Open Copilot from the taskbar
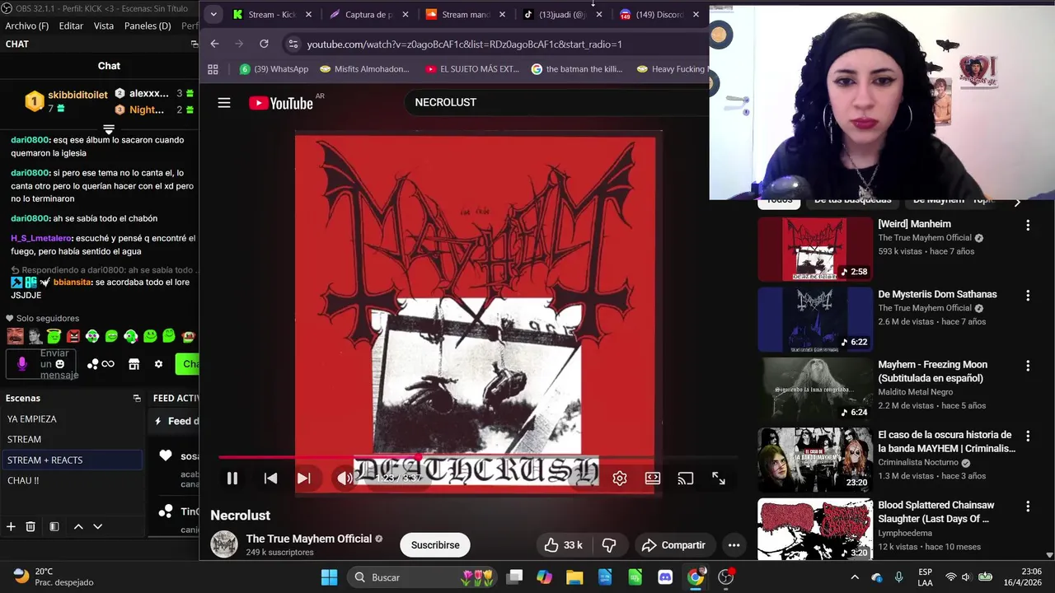Image resolution: width=1055 pixels, height=593 pixels. point(544,577)
